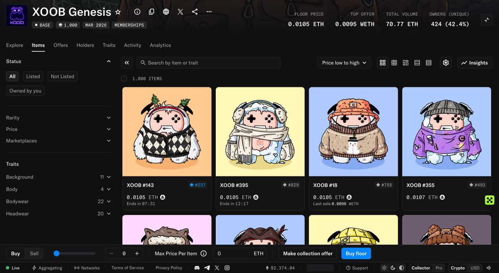Click Make collection offer
The image size is (499, 273).
(x=308, y=253)
